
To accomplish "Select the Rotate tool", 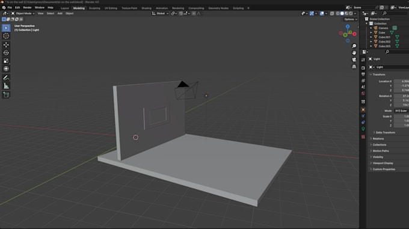I will 6,53.
